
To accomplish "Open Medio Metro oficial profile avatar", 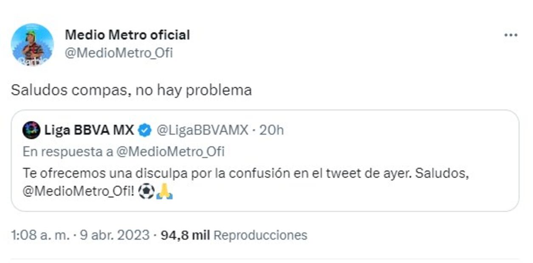I will pos(32,45).
